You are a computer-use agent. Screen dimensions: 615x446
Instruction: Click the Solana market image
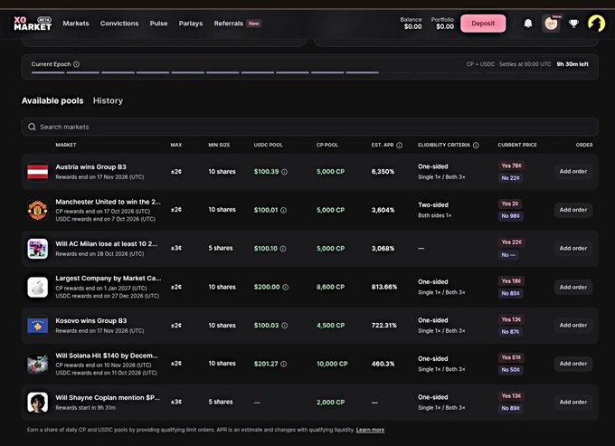[38, 364]
